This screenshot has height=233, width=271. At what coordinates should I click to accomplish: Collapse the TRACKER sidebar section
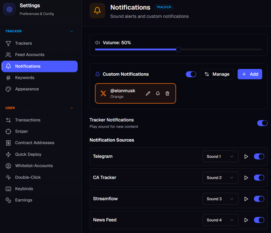pos(71,32)
